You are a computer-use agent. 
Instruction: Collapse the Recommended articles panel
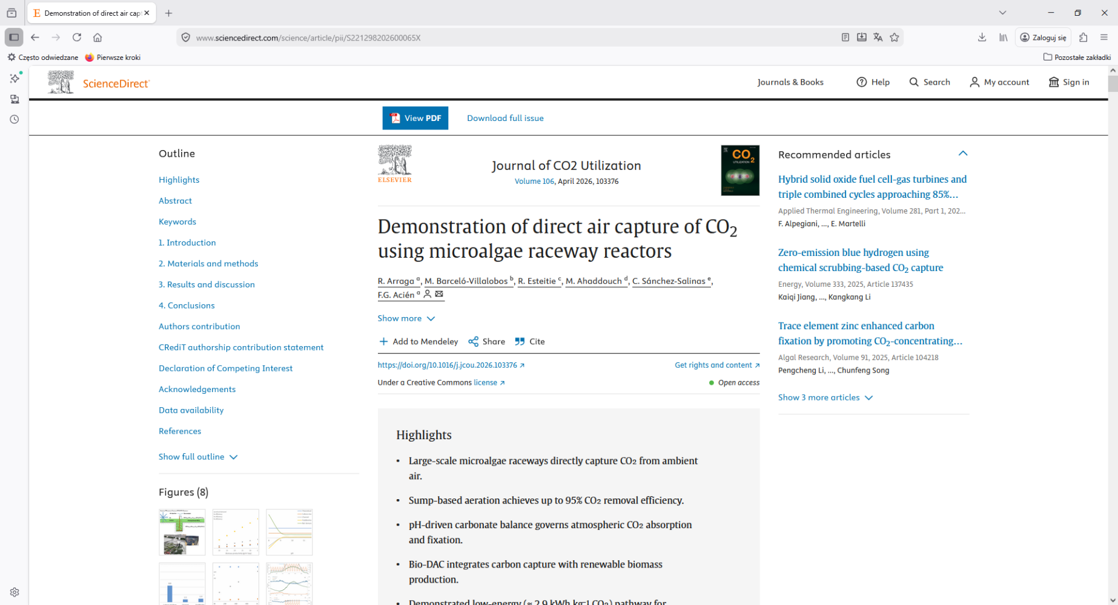point(962,154)
